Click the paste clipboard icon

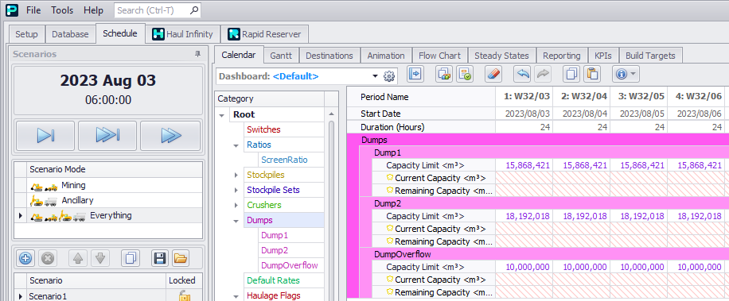[592, 74]
